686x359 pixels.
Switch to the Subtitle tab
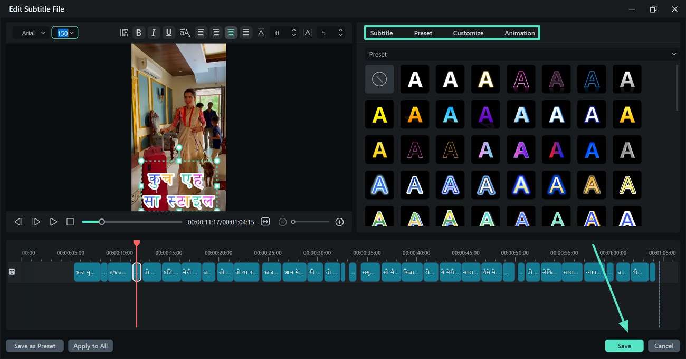pos(382,33)
